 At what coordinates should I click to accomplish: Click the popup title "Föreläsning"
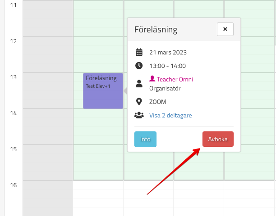point(156,30)
